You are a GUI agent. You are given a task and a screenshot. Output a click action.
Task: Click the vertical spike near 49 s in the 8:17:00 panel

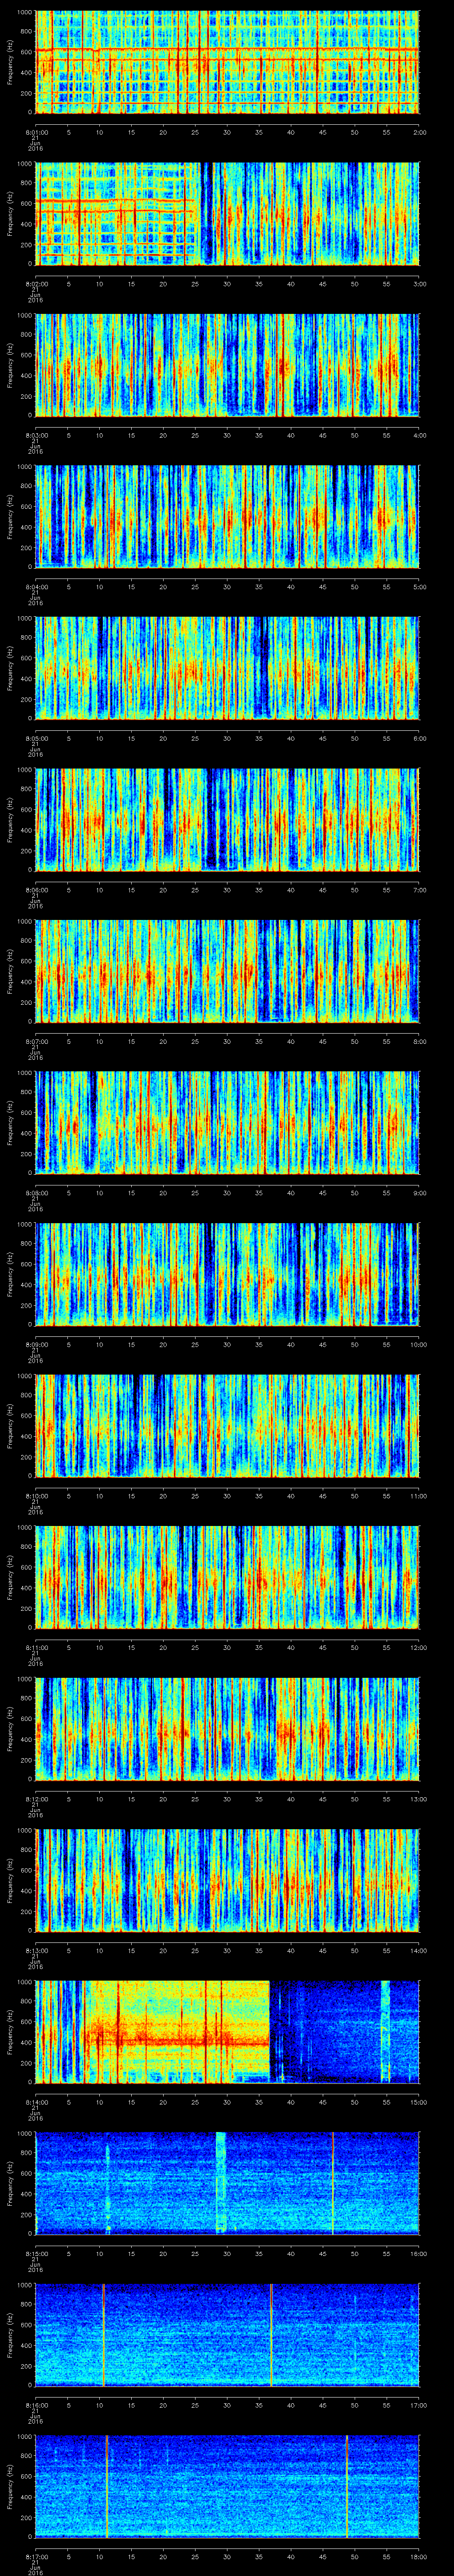tap(347, 2486)
